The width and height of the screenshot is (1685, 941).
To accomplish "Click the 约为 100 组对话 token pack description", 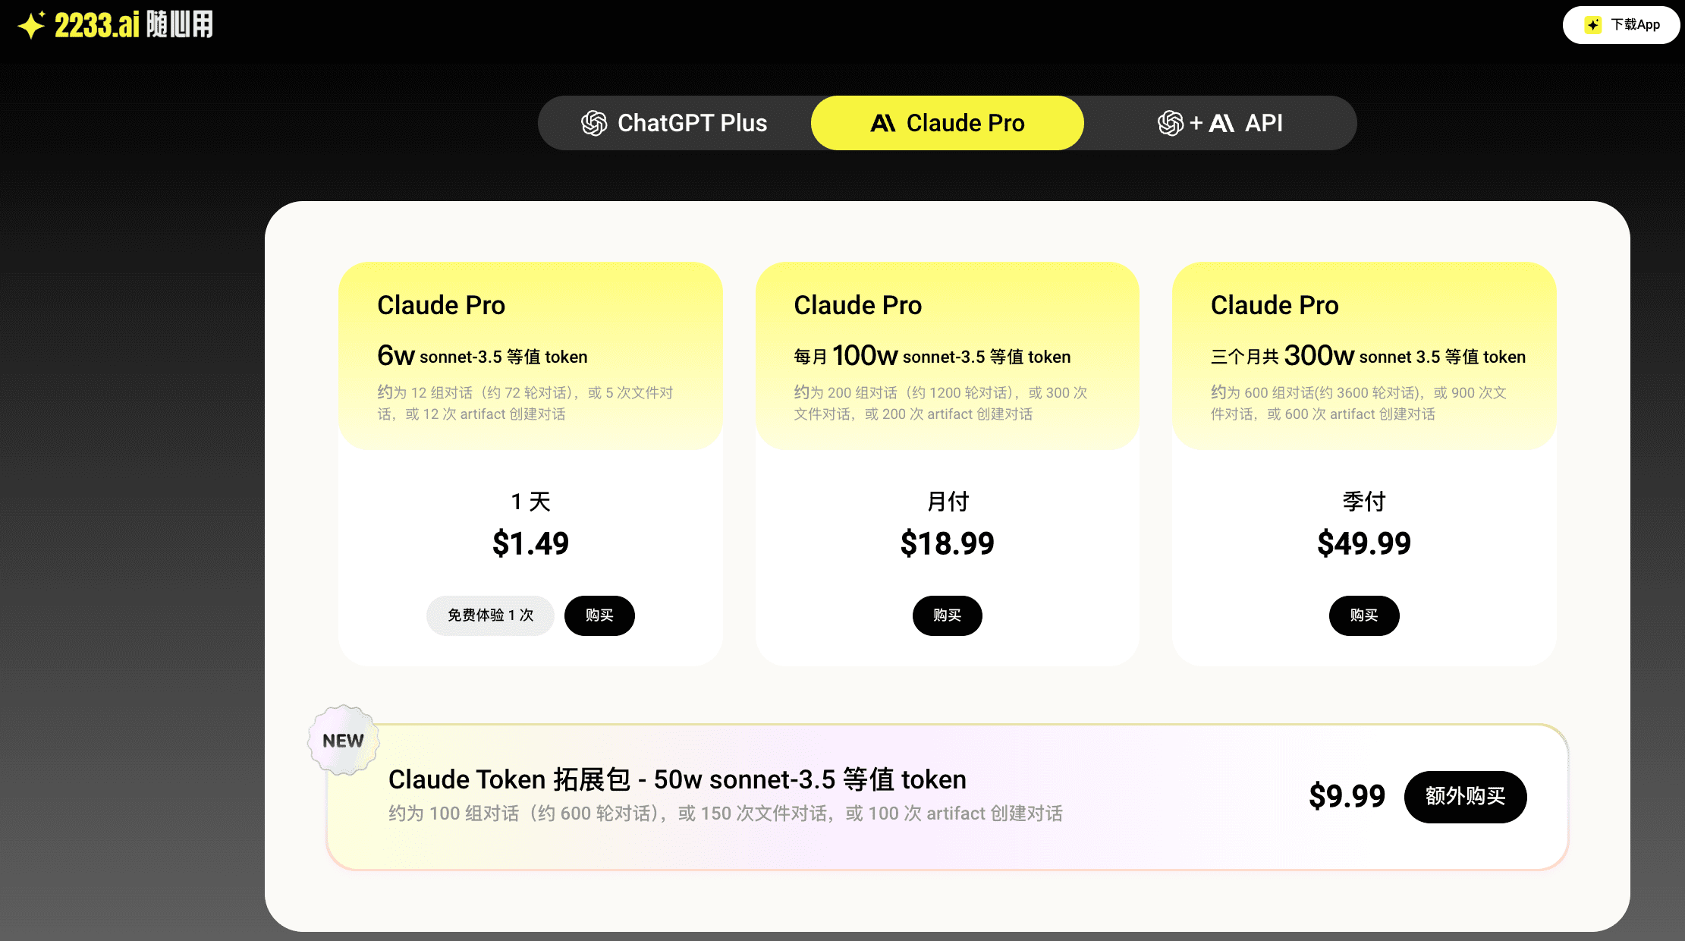I will (725, 814).
